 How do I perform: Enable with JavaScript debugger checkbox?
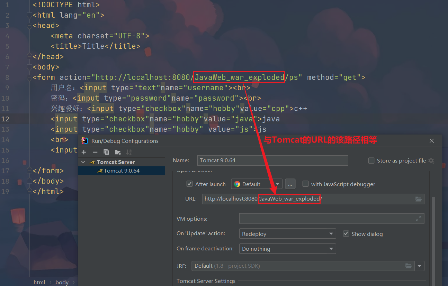point(305,184)
